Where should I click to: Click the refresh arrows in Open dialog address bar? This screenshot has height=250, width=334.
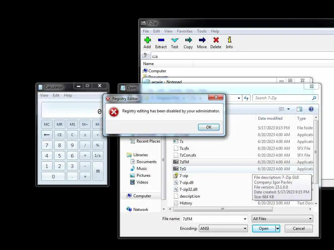pyautogui.click(x=246, y=98)
